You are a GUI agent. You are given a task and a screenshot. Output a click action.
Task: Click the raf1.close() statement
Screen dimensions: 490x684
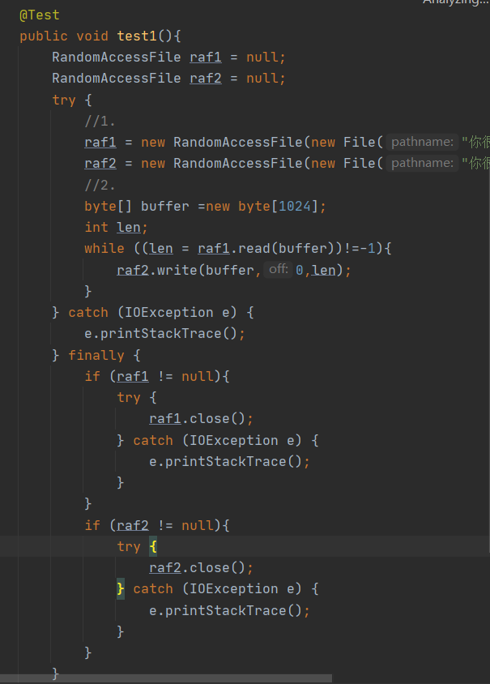(201, 418)
